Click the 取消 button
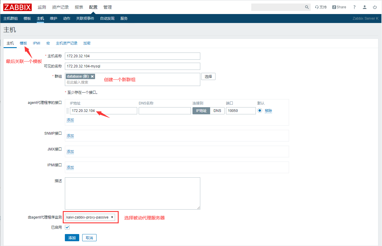The height and width of the screenshot is (246, 382). (89, 238)
